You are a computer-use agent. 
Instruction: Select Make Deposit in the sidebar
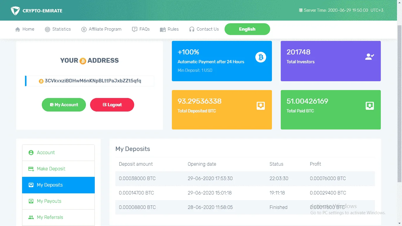coord(59,169)
